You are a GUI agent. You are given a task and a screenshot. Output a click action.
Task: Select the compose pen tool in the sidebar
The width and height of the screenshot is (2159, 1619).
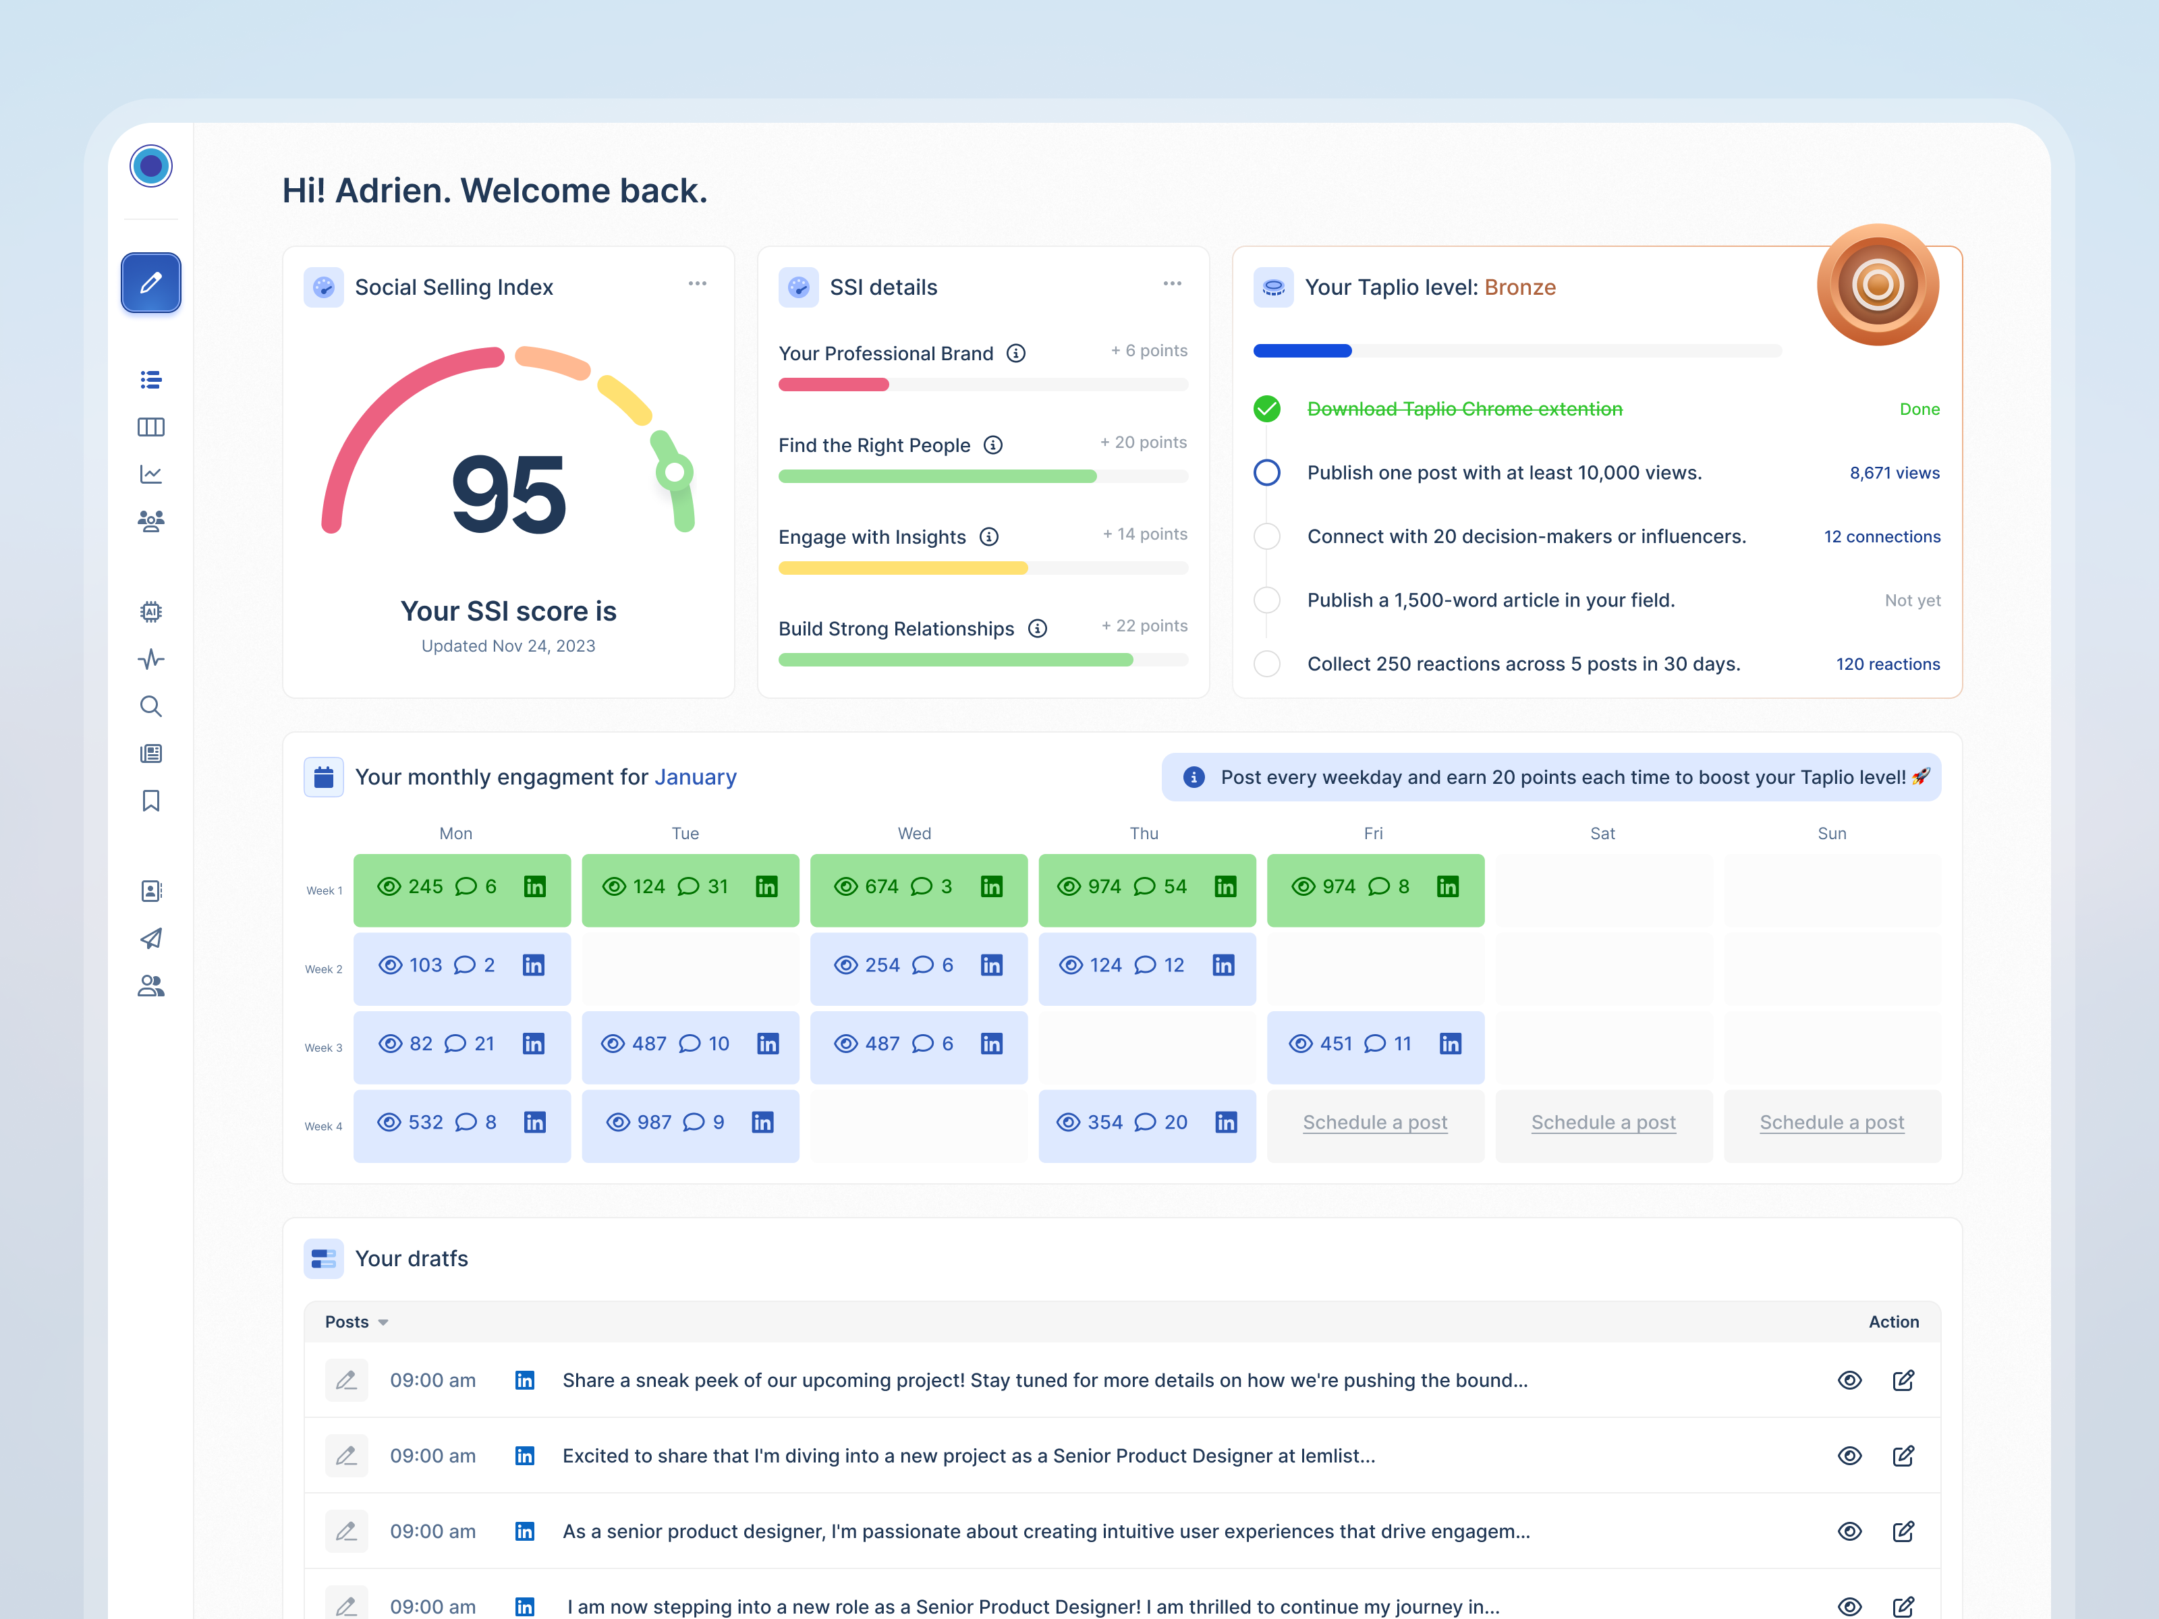pyautogui.click(x=151, y=283)
